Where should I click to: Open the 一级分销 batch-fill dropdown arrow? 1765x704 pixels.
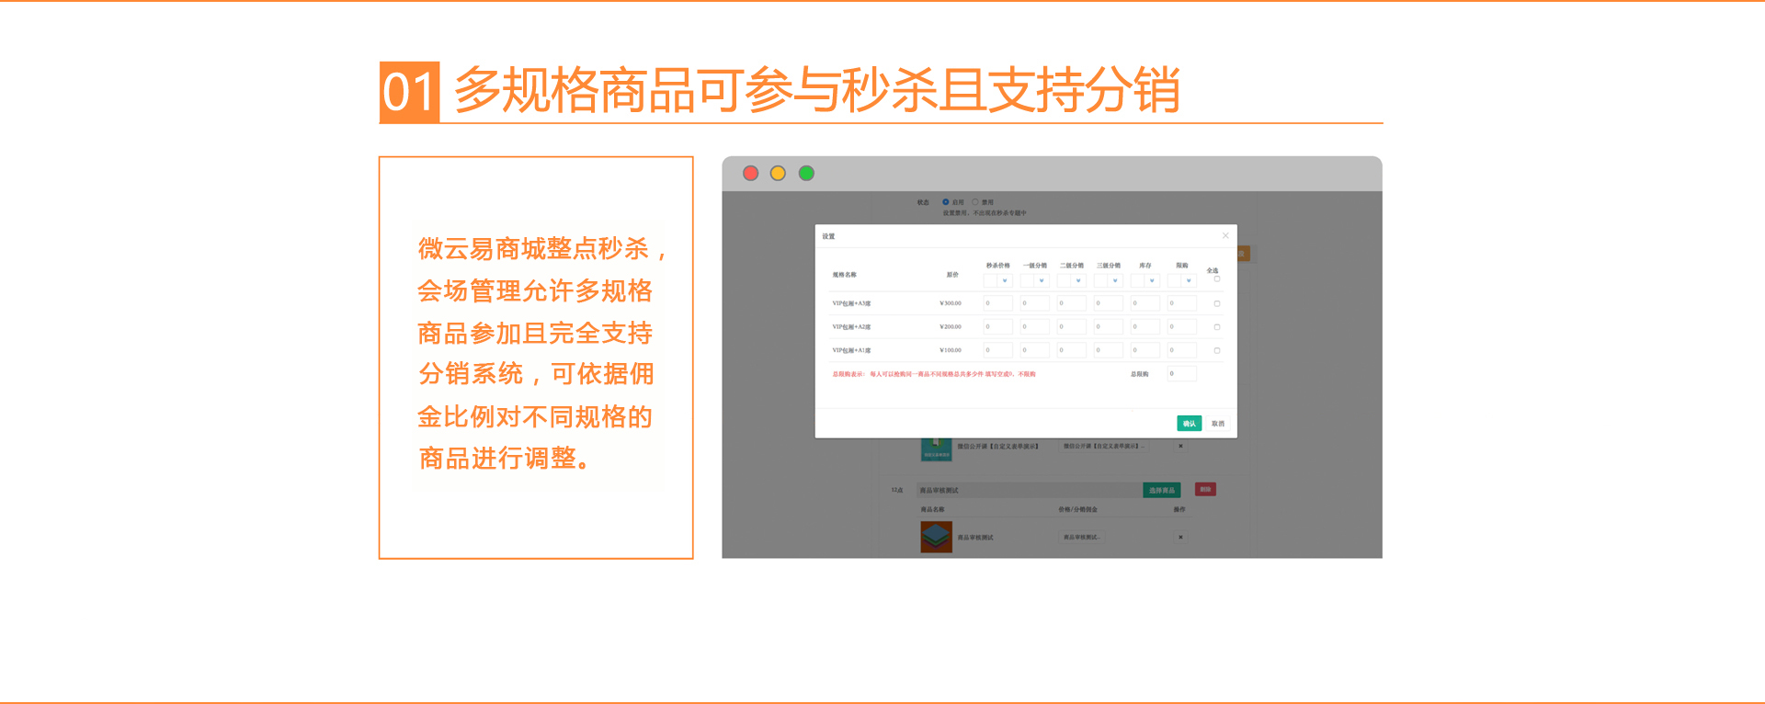tap(1042, 280)
